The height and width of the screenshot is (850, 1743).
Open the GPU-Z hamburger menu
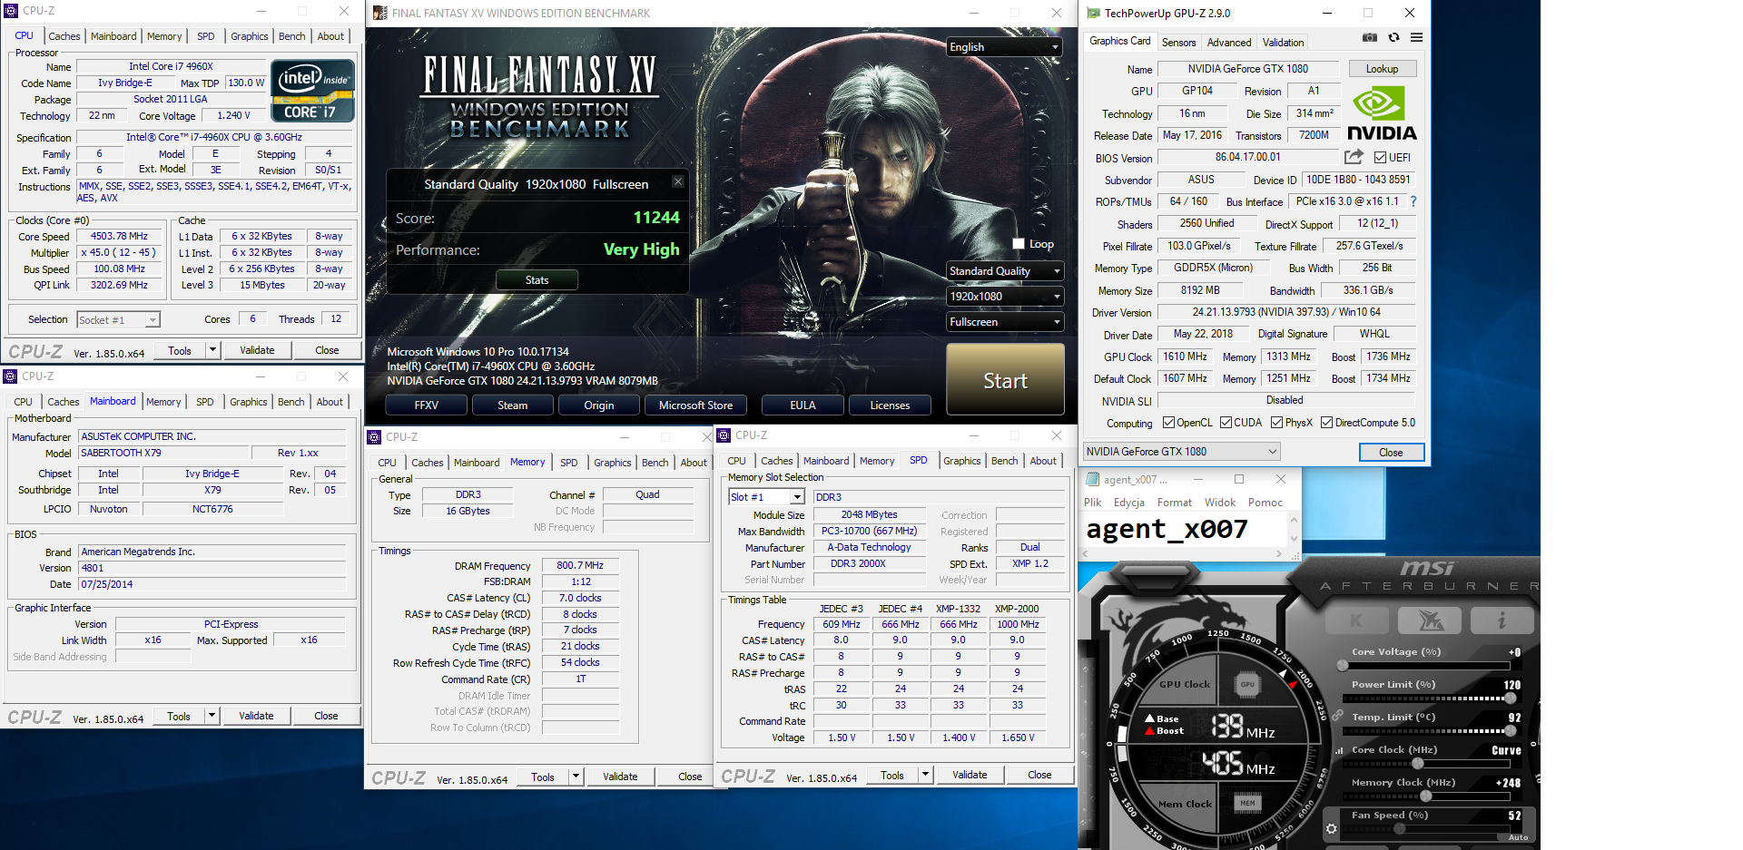(1416, 37)
